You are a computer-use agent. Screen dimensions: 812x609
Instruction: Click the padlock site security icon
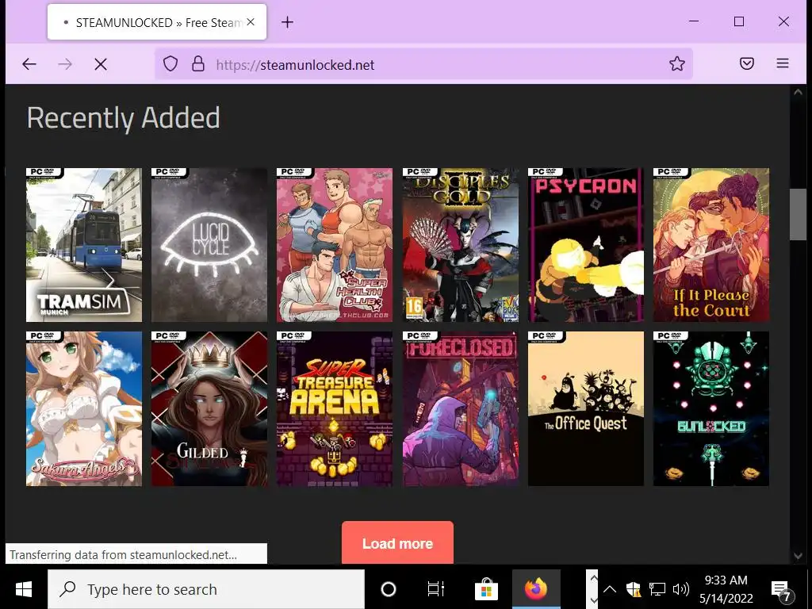(197, 64)
